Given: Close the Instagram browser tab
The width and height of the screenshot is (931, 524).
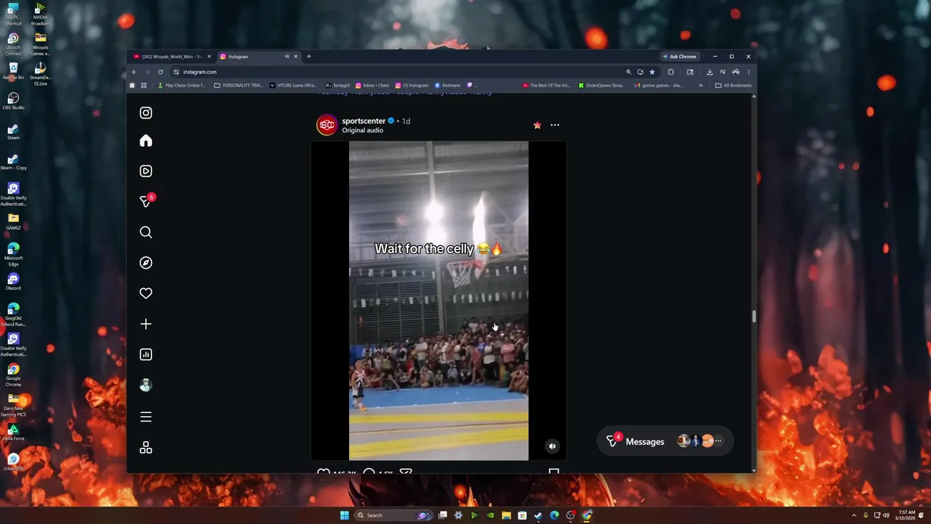Looking at the screenshot, I should click(x=295, y=56).
